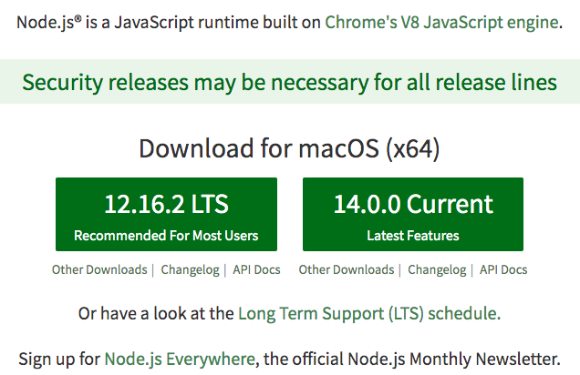The image size is (580, 375).
Task: Click the "Latest Features" label
Action: 412,236
